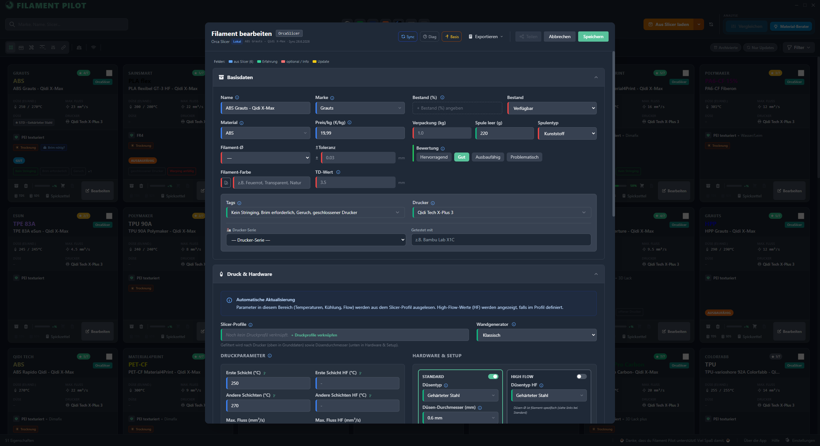Click Hilfe in status bar
This screenshot has height=446, width=820.
coord(775,441)
